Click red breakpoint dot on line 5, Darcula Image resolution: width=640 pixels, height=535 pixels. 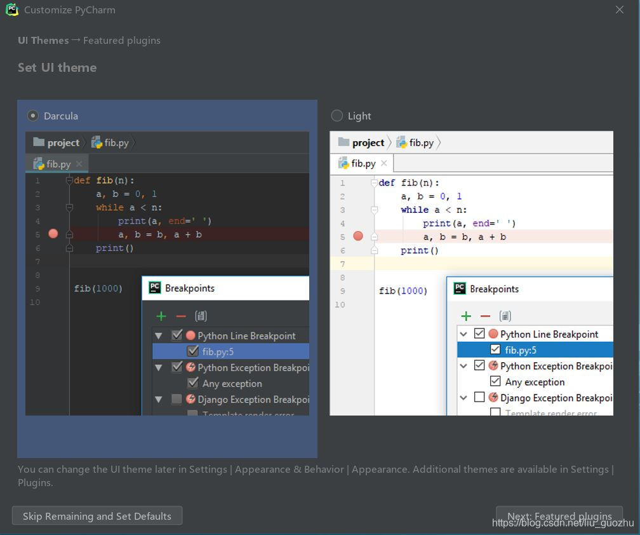(x=53, y=234)
